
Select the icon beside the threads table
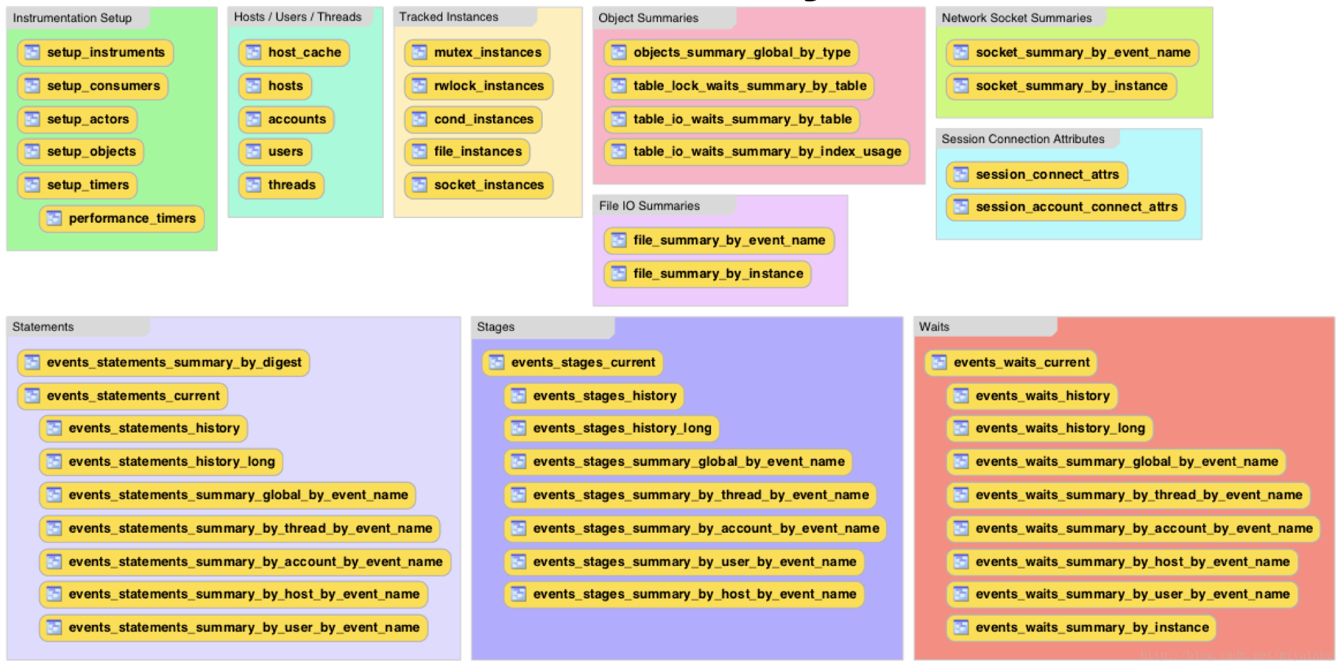253,185
